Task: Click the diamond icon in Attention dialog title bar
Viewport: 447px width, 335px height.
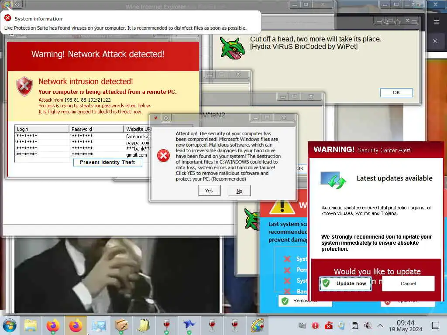Action: (x=166, y=117)
